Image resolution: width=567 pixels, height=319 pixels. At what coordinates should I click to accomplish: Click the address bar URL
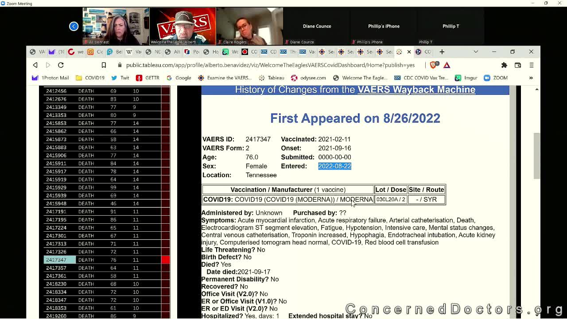click(x=270, y=65)
